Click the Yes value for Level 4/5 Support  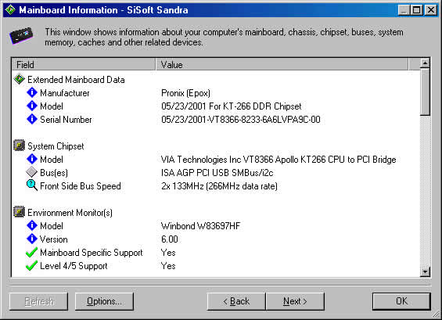168,266
